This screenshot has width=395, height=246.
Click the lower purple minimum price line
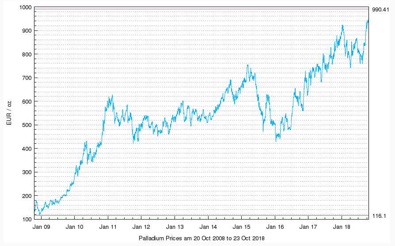pyautogui.click(x=201, y=215)
